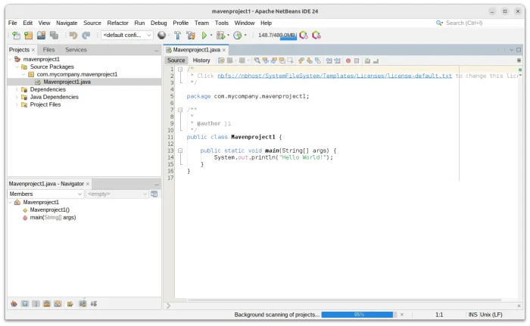
Task: Click Stop Macro Recording square icon
Action: pyautogui.click(x=357, y=61)
